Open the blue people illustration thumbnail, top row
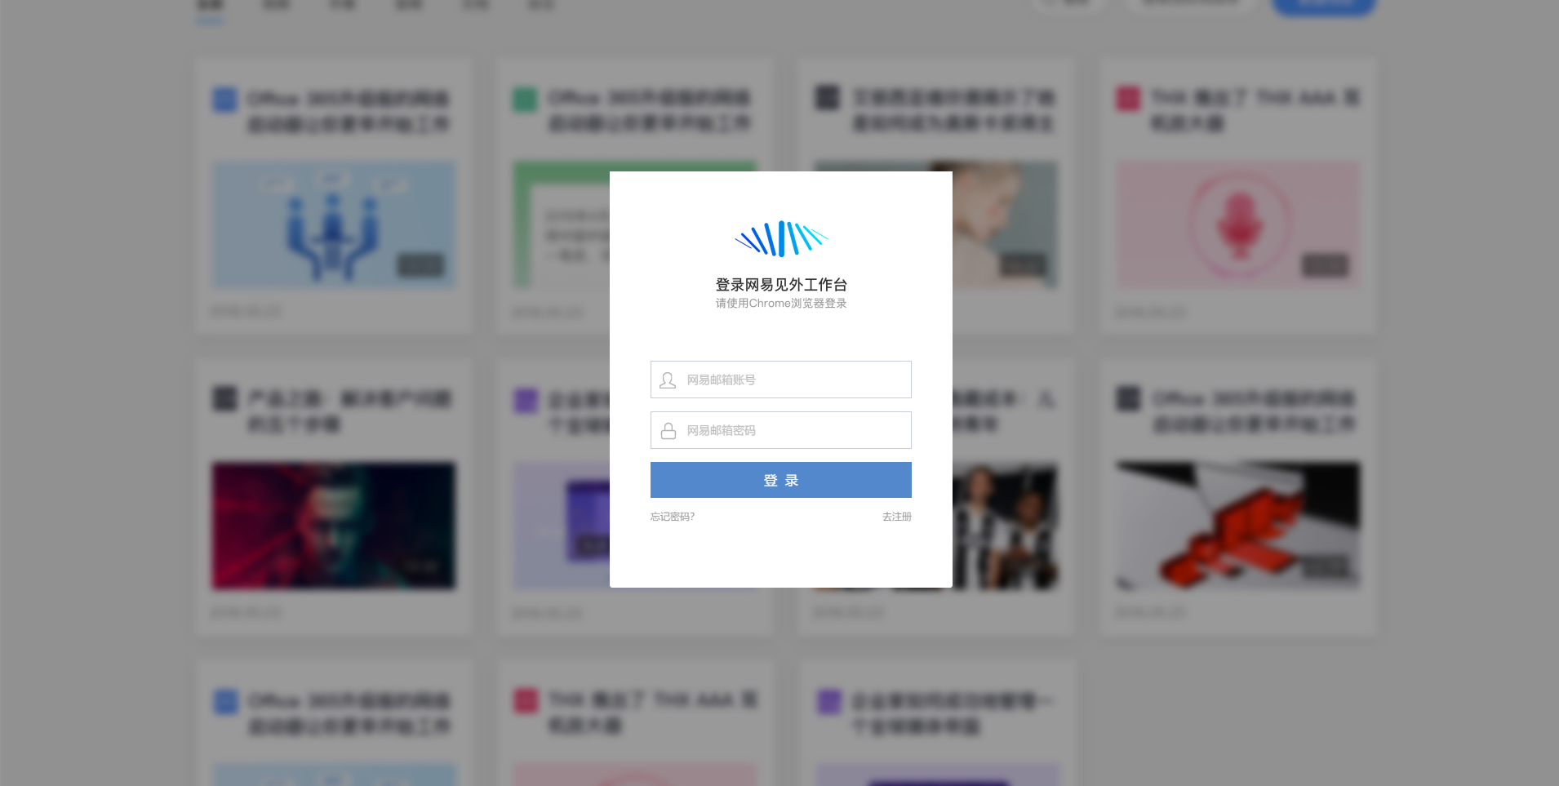 pyautogui.click(x=334, y=224)
